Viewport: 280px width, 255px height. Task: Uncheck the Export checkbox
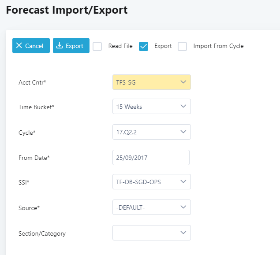coord(143,46)
